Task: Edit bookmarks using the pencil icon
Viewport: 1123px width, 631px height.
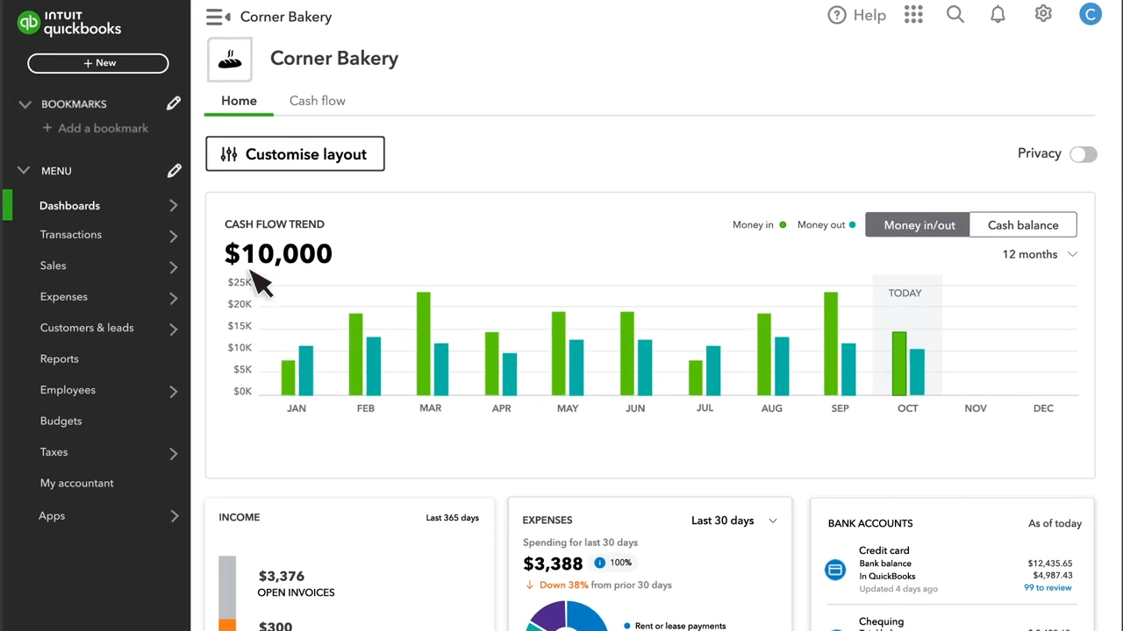Action: tap(174, 103)
